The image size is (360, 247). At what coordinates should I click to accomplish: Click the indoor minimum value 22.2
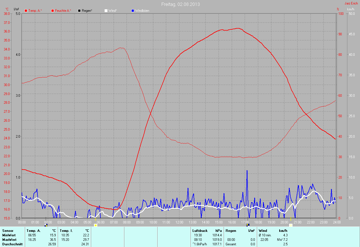86,235
